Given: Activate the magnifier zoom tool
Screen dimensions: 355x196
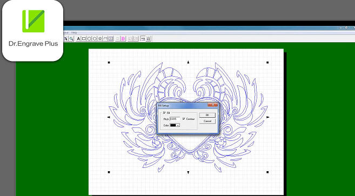Looking at the screenshot, I should [x=71, y=39].
